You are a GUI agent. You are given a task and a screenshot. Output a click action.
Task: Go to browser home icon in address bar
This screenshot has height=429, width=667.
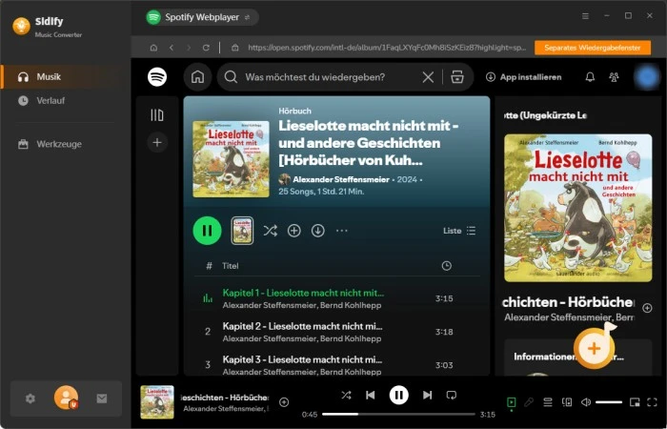[153, 48]
